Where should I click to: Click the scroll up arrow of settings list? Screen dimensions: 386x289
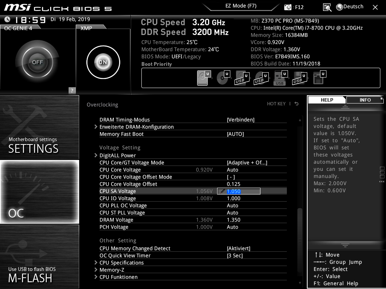coord(300,120)
